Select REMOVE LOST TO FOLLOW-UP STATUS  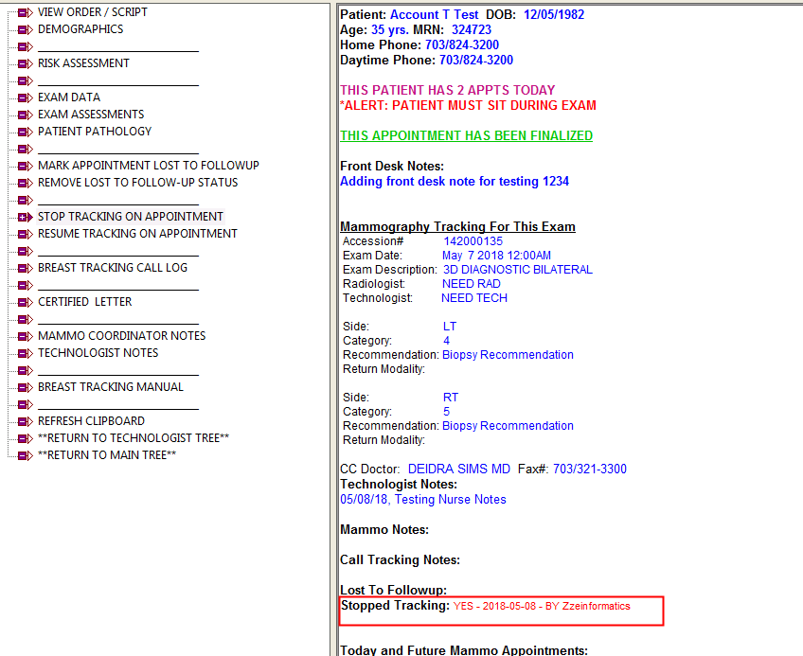tap(137, 183)
